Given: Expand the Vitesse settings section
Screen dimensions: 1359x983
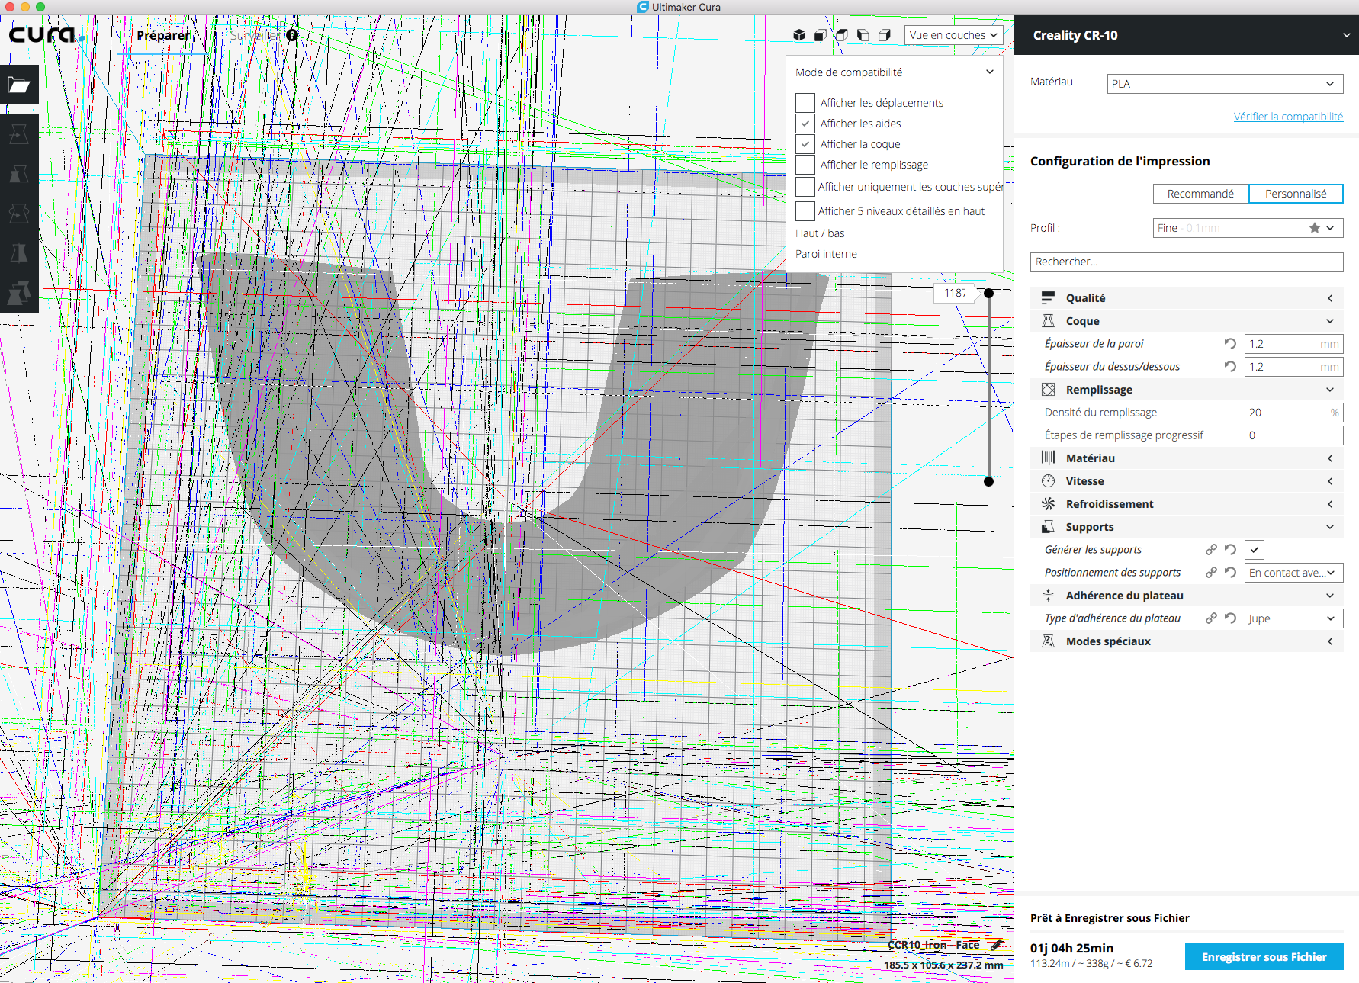Looking at the screenshot, I should click(x=1187, y=481).
